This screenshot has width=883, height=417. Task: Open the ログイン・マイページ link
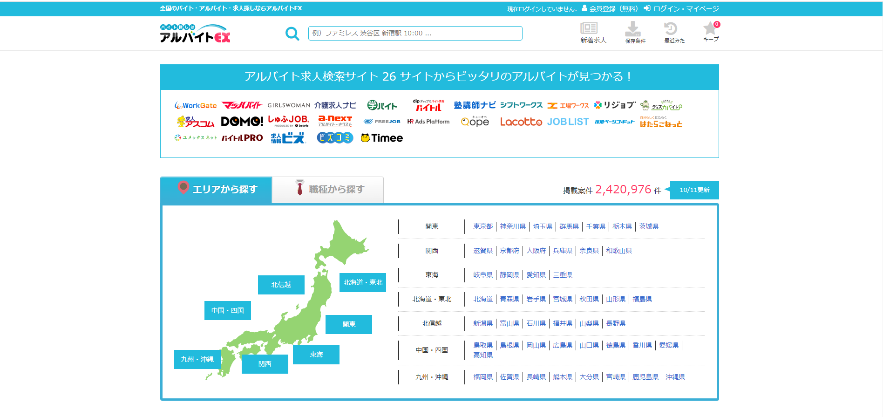click(x=681, y=9)
